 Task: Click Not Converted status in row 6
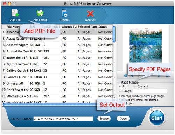105,64
